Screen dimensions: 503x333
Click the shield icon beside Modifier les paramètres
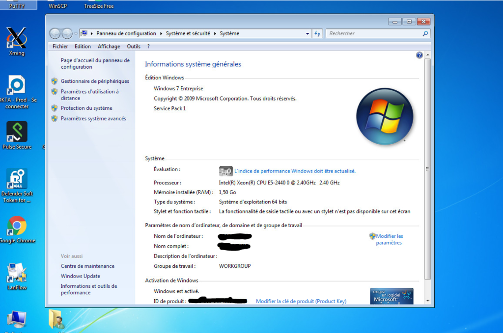coord(372,236)
